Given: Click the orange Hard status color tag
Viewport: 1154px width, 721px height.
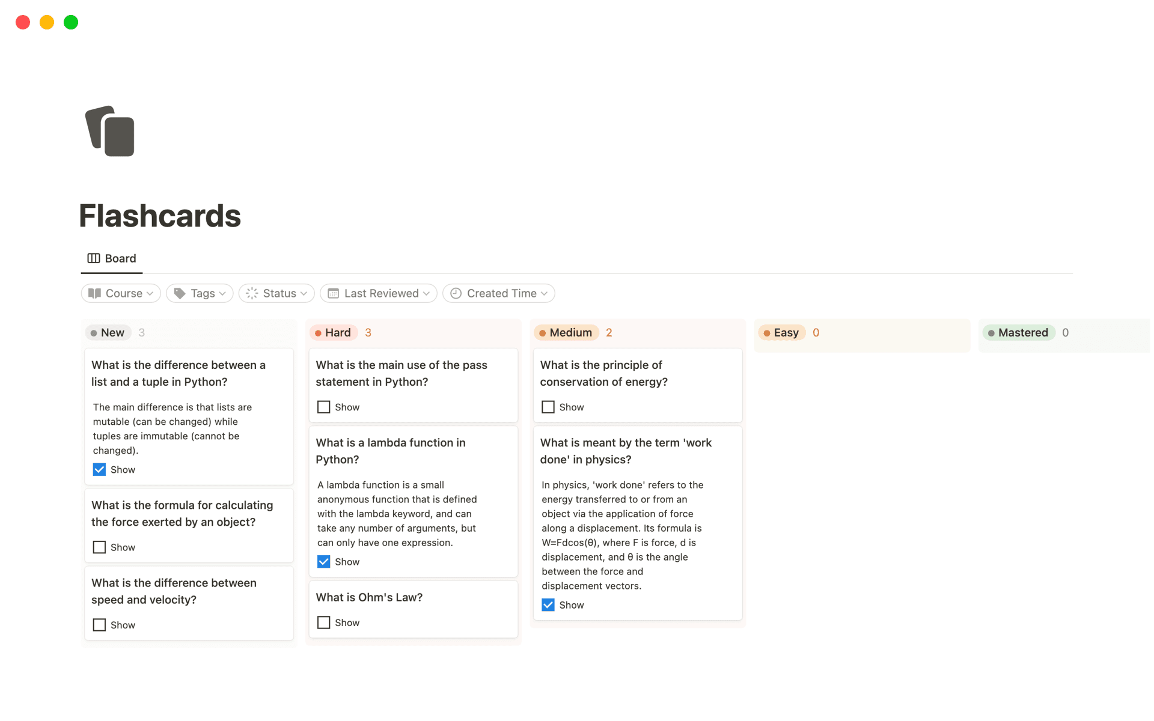Looking at the screenshot, I should point(334,333).
